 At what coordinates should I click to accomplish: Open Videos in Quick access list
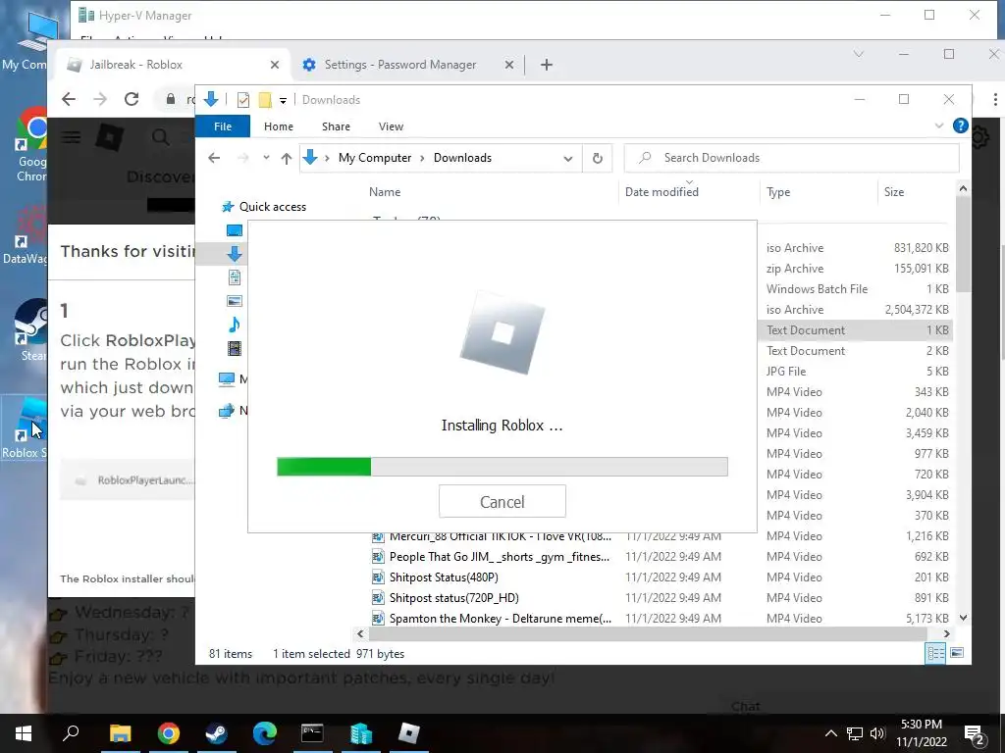point(235,348)
